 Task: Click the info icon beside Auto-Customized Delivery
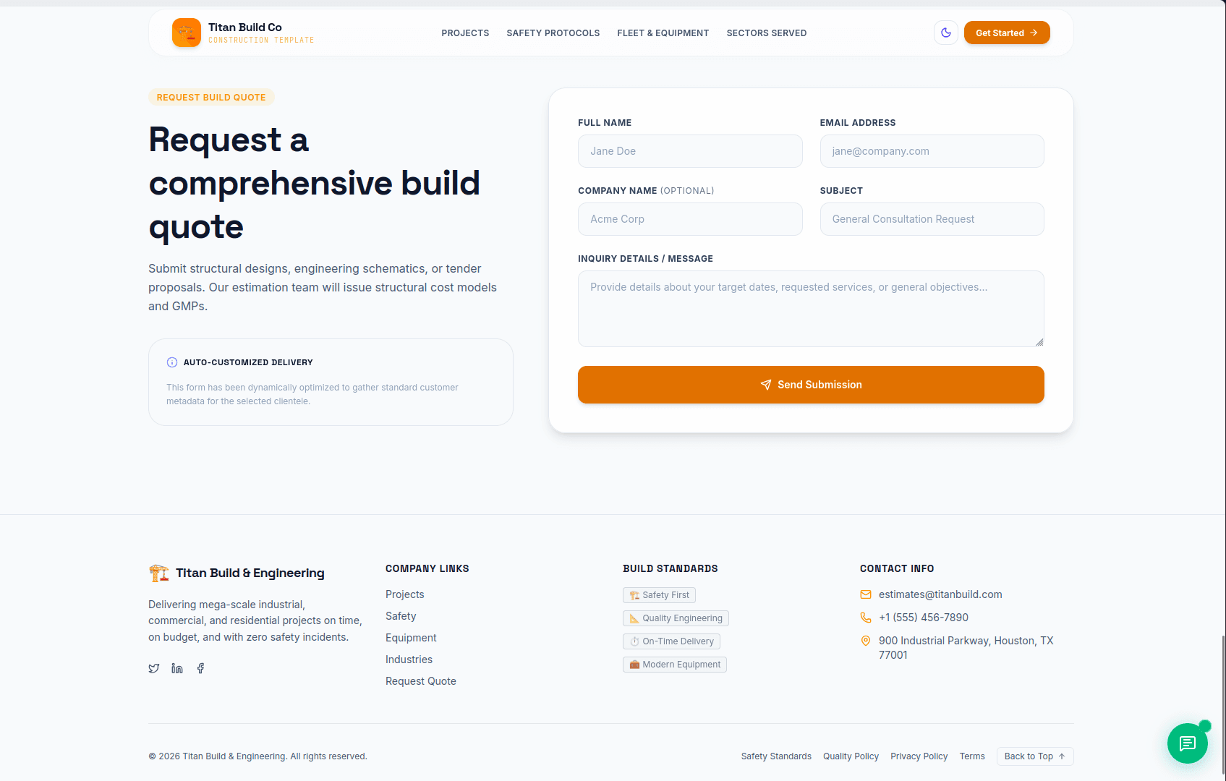click(172, 362)
